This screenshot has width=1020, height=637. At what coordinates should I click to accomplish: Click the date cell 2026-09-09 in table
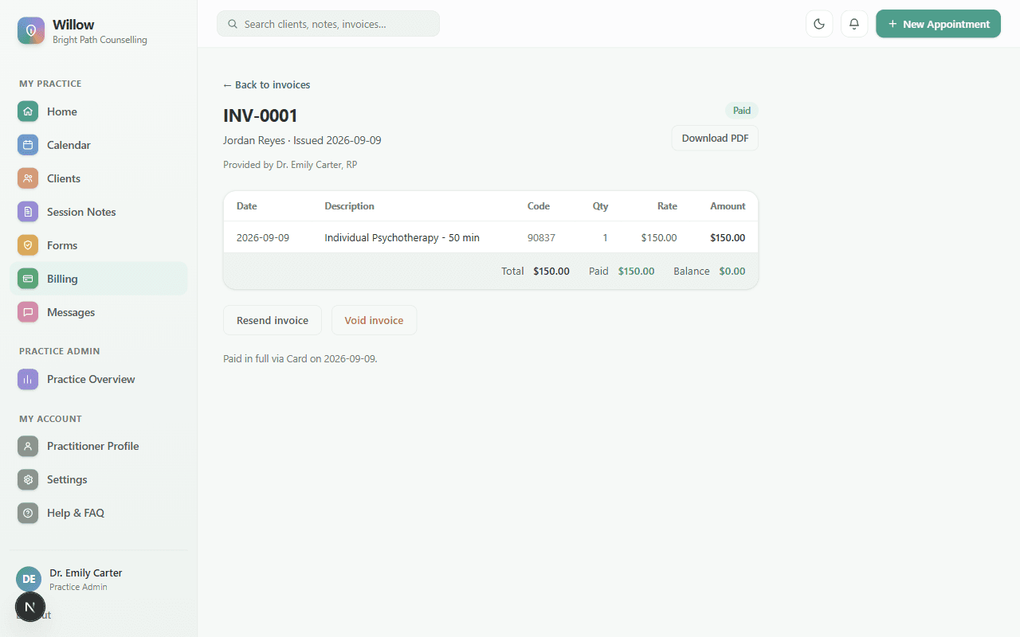pyautogui.click(x=263, y=237)
